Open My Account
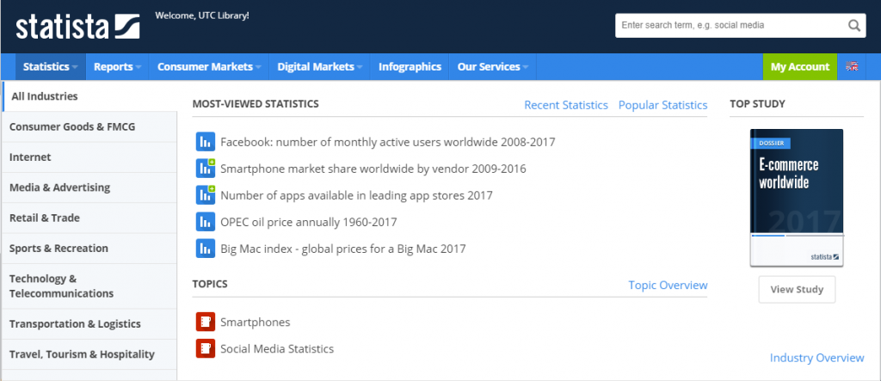881x381 pixels. [799, 66]
